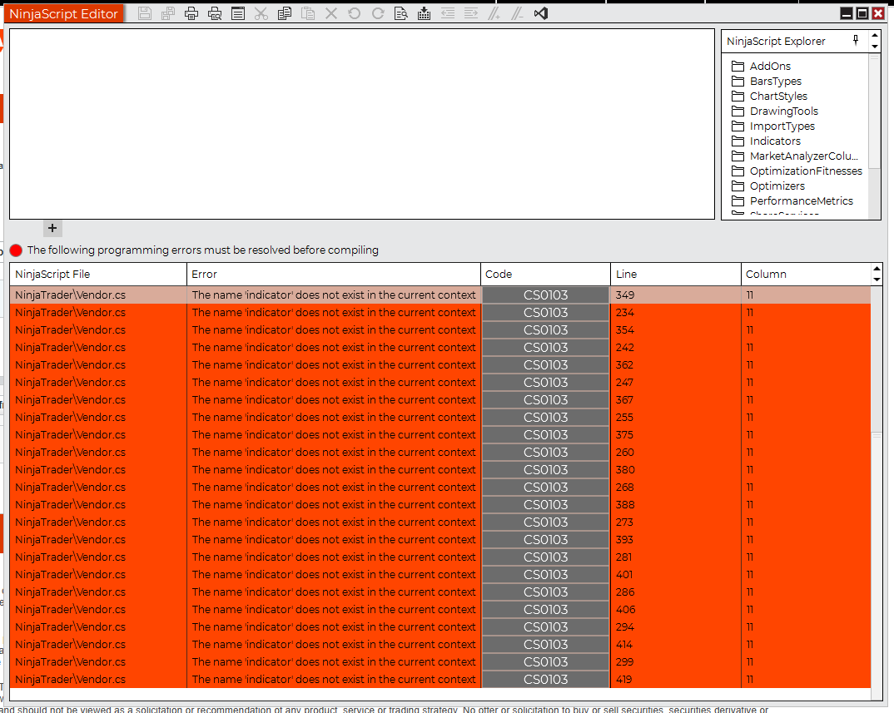
Task: Click line number 380 cell
Action: (x=676, y=469)
